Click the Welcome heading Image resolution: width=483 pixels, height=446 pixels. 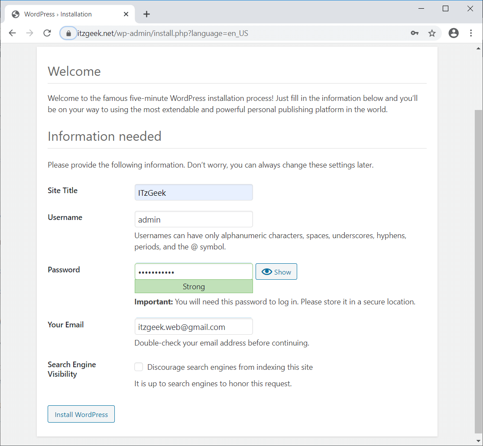coord(74,71)
